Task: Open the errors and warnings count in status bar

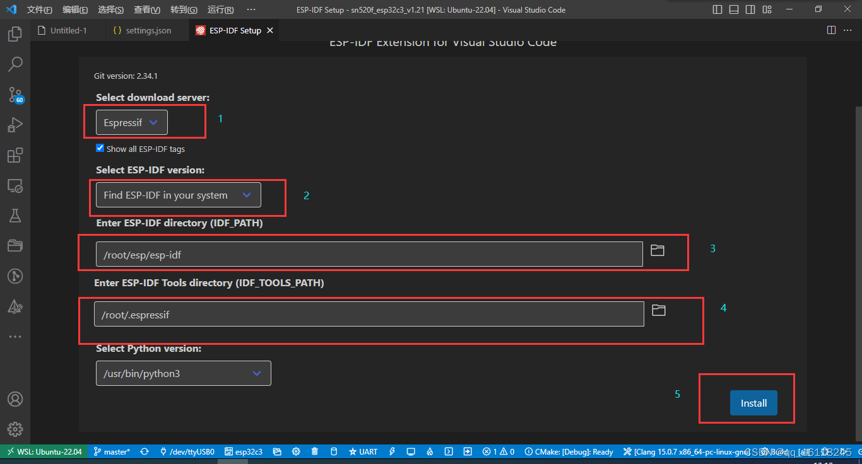Action: (498, 451)
